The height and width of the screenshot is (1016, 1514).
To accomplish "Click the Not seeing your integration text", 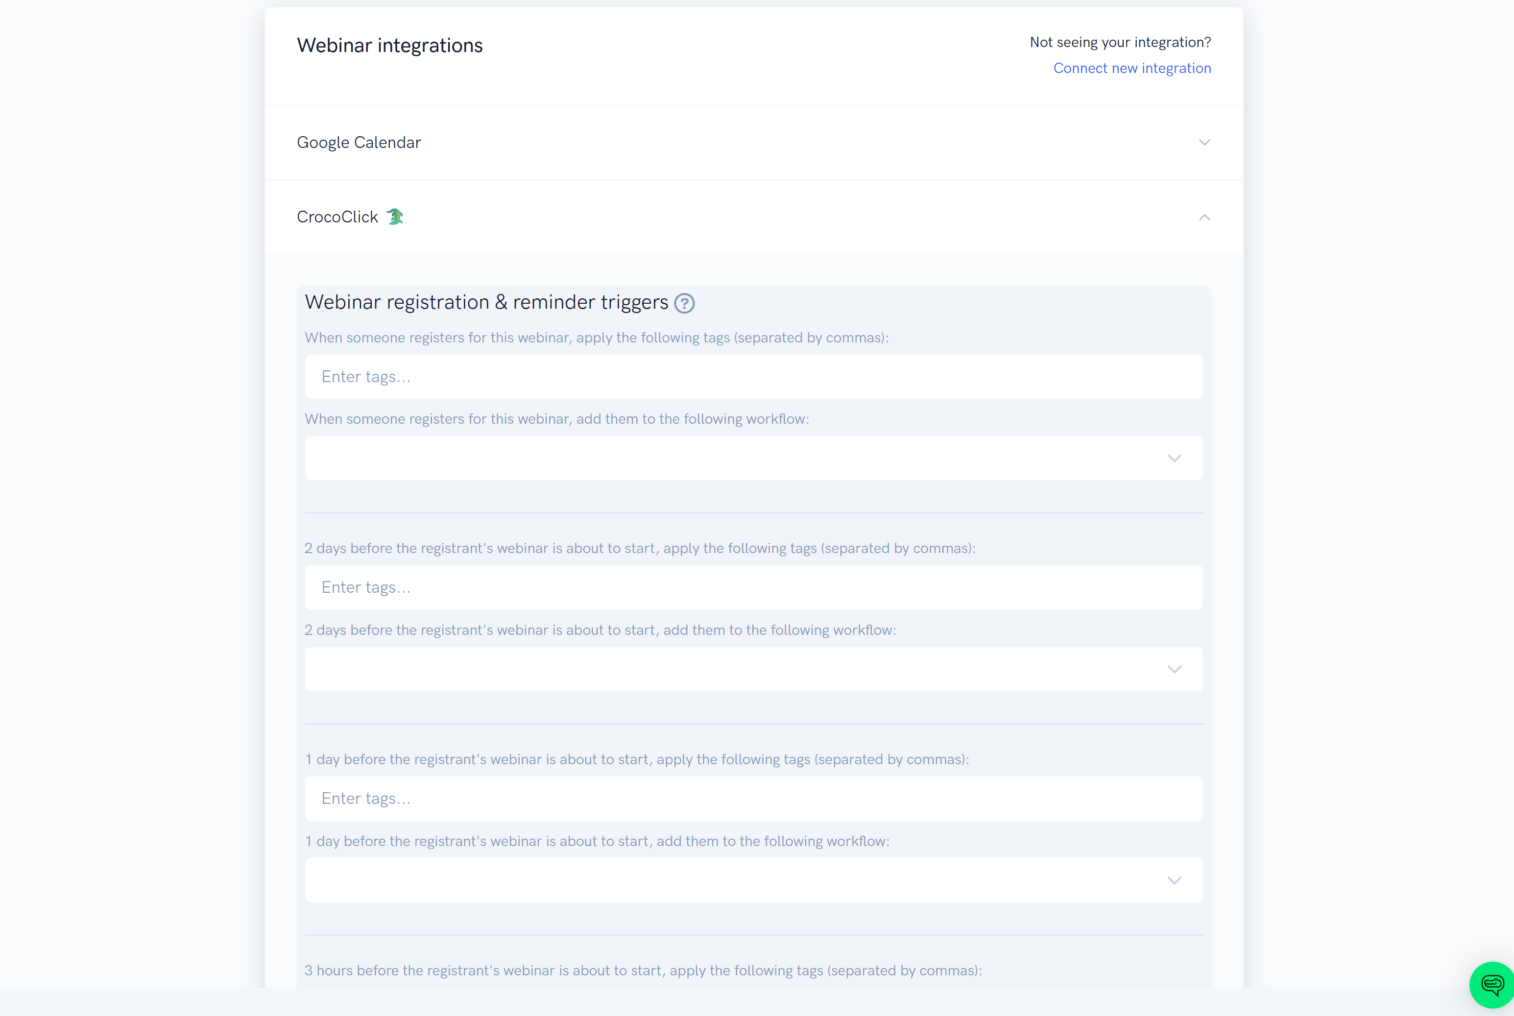I will 1120,42.
